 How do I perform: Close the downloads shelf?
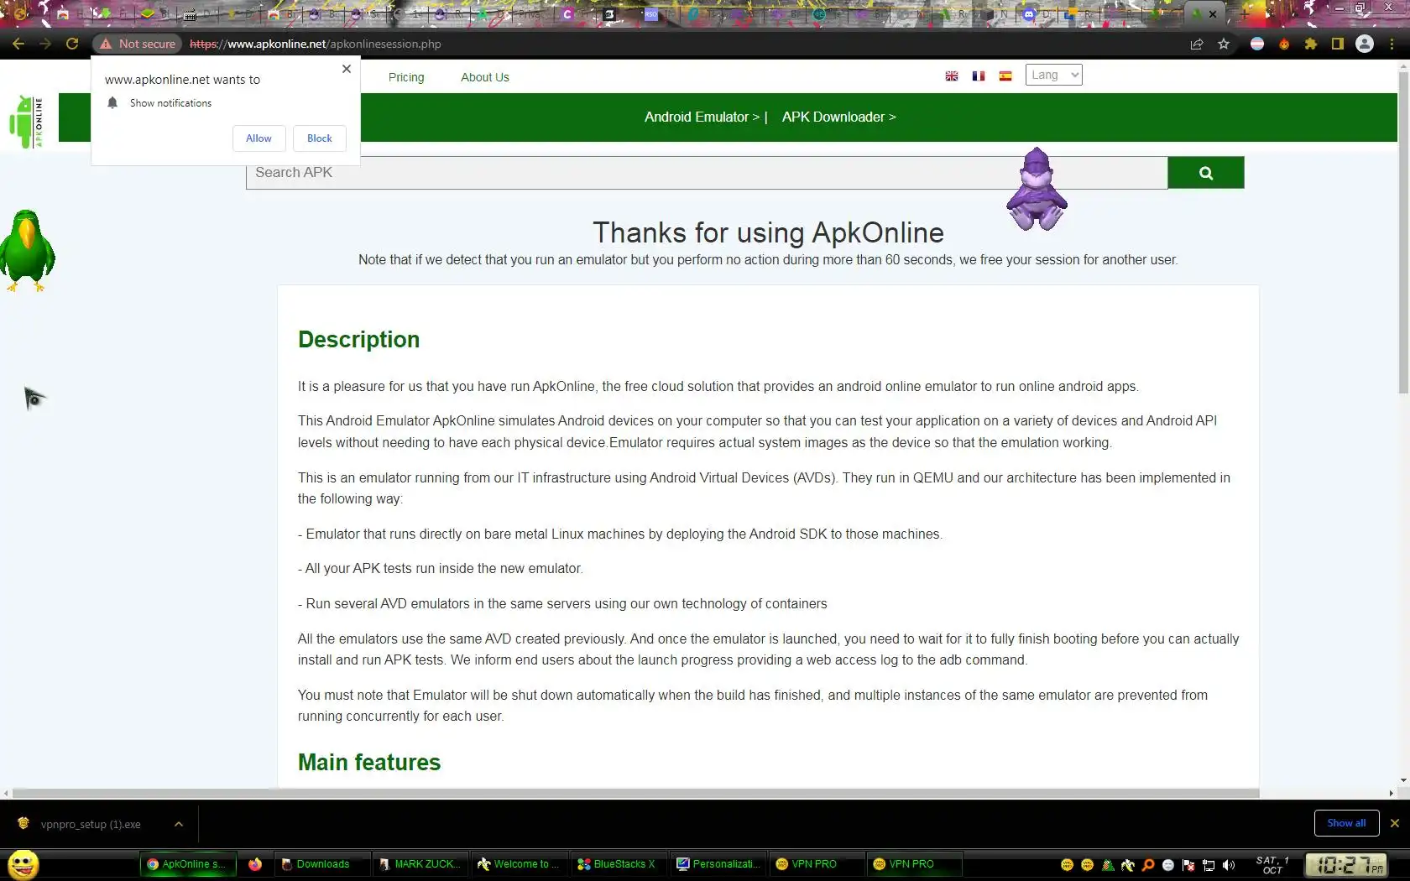pos(1395,823)
